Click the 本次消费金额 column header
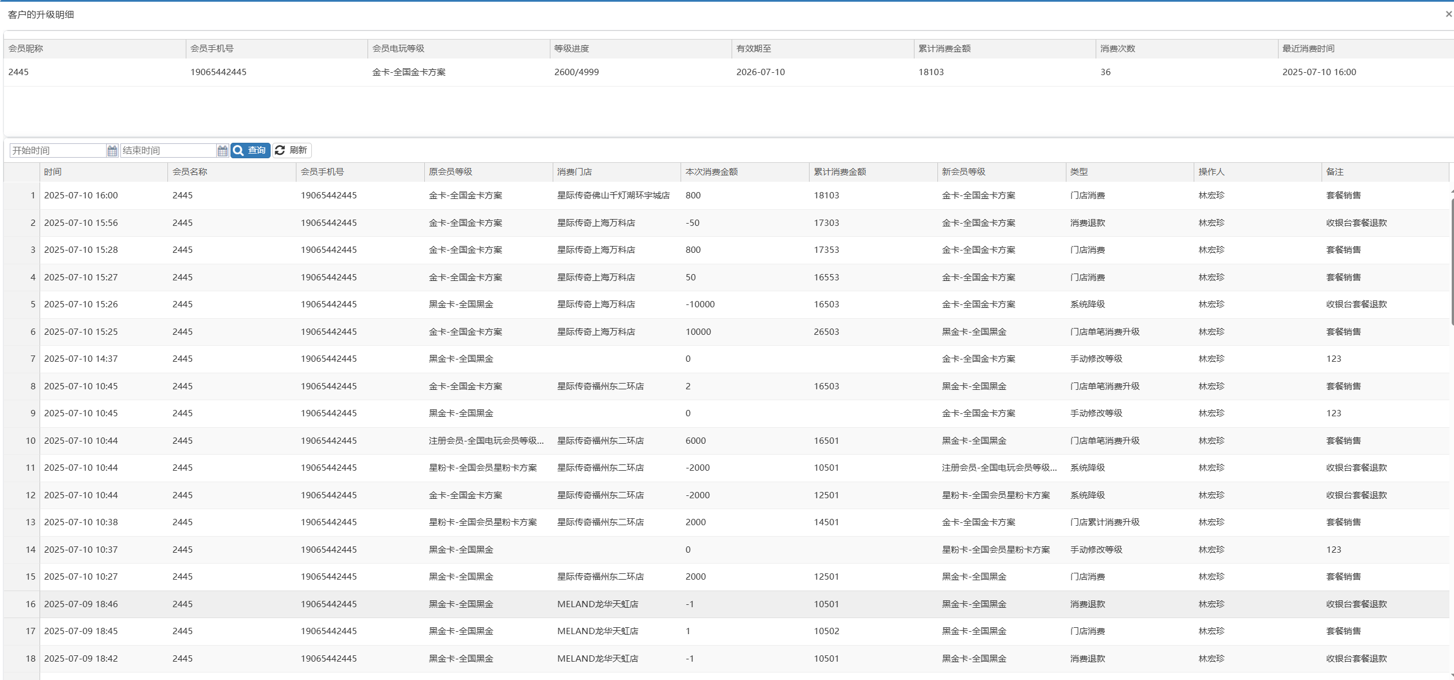The width and height of the screenshot is (1454, 680). click(x=712, y=172)
